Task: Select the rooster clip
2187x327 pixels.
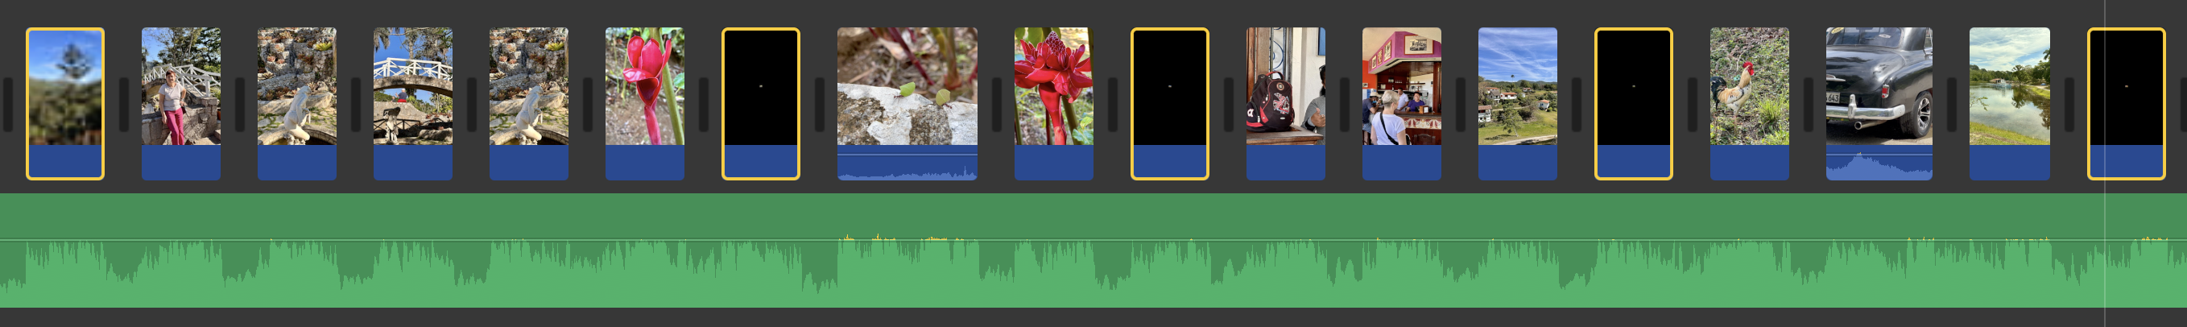Action: point(1749,103)
